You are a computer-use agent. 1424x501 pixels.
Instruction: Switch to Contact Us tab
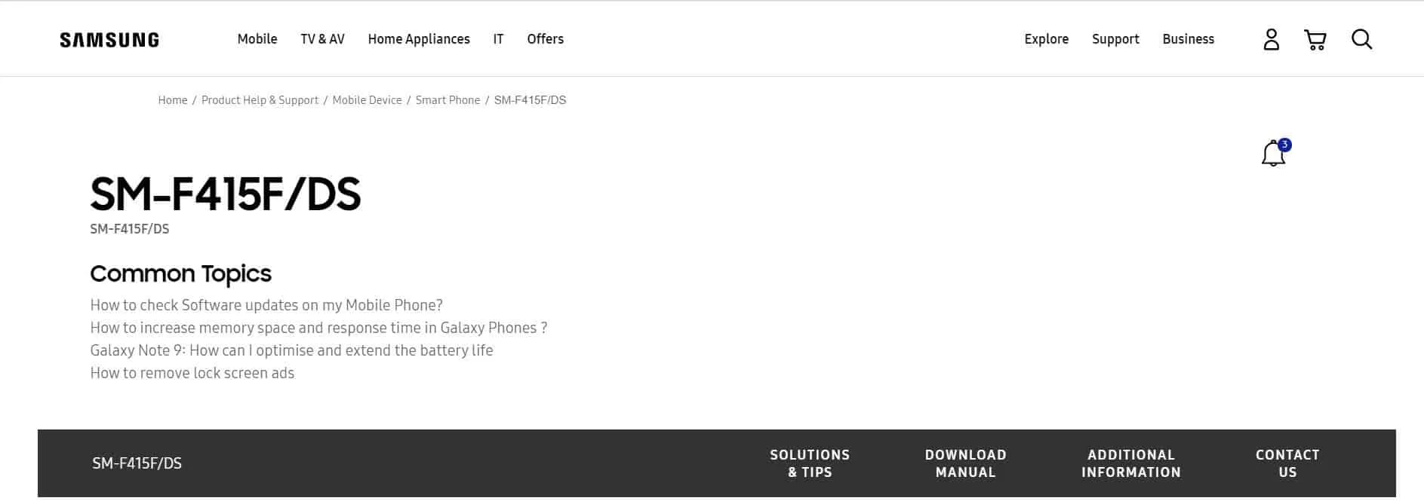pos(1287,463)
